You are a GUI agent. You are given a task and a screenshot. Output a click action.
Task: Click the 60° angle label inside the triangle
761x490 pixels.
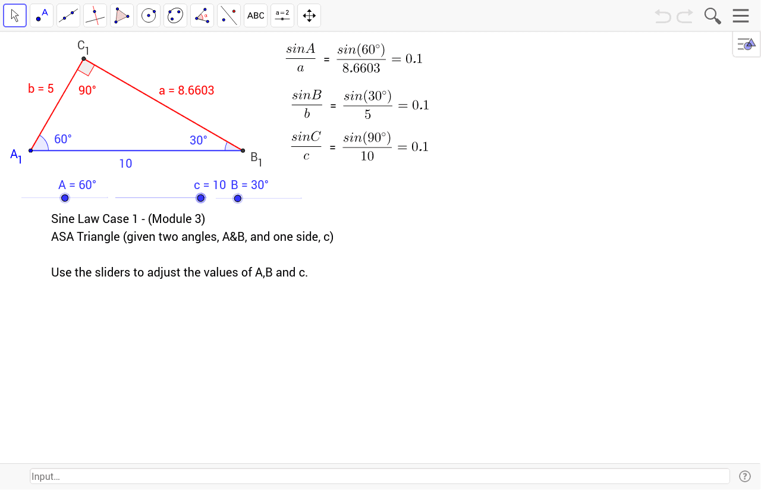point(63,139)
